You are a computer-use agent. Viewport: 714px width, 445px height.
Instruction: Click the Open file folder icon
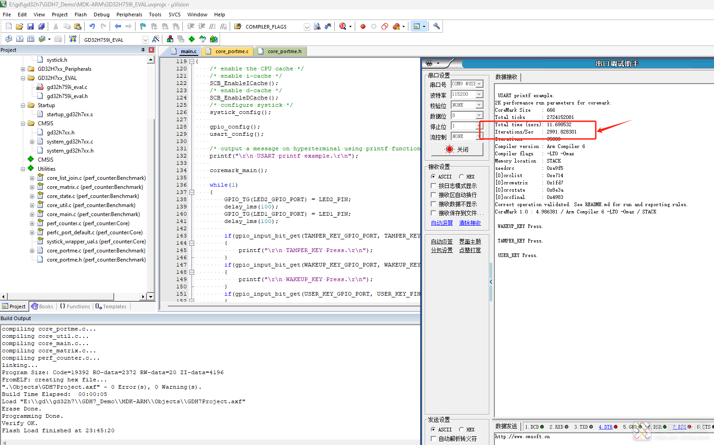(x=20, y=27)
